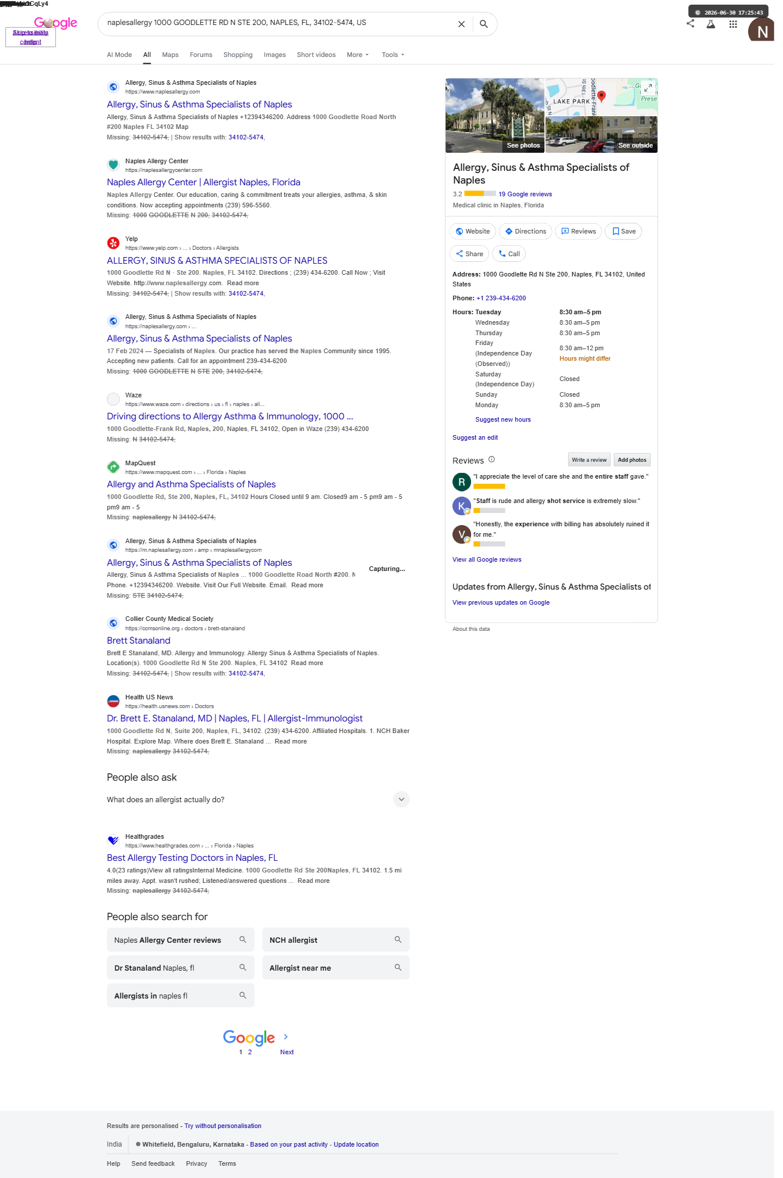Click the magnifying glass search icon
This screenshot has width=783, height=1178.
click(483, 24)
